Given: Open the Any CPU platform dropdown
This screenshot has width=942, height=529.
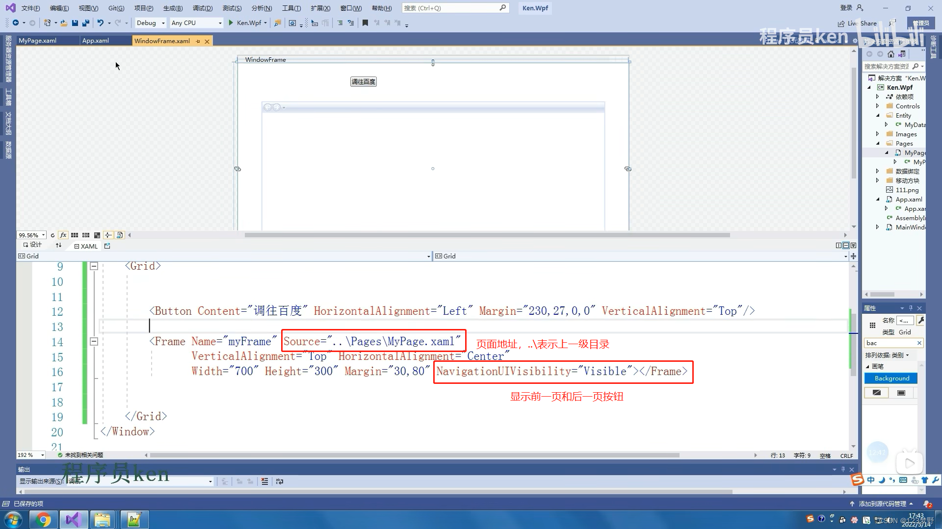Looking at the screenshot, I should tap(196, 23).
